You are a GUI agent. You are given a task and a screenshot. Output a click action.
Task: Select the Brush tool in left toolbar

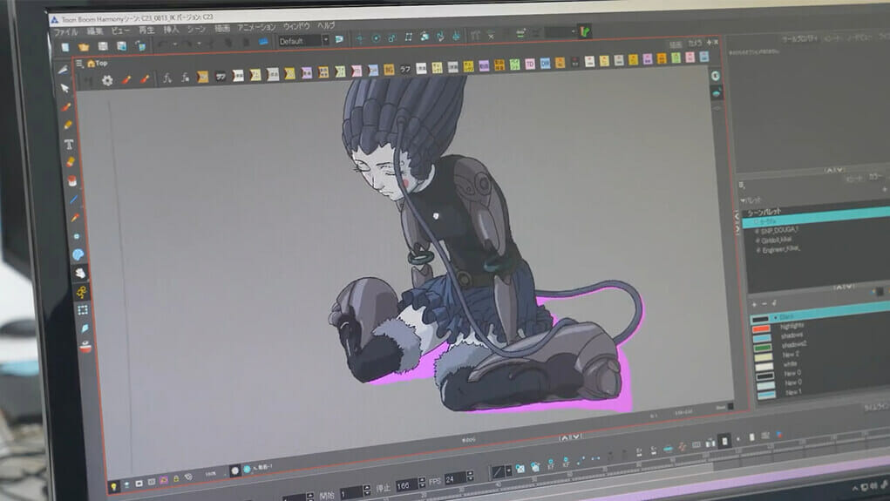click(66, 107)
